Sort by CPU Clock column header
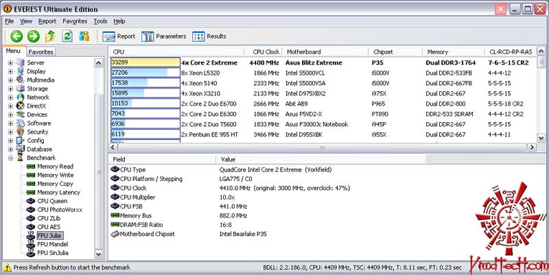Screen dimensions: 549x275 tap(263, 52)
